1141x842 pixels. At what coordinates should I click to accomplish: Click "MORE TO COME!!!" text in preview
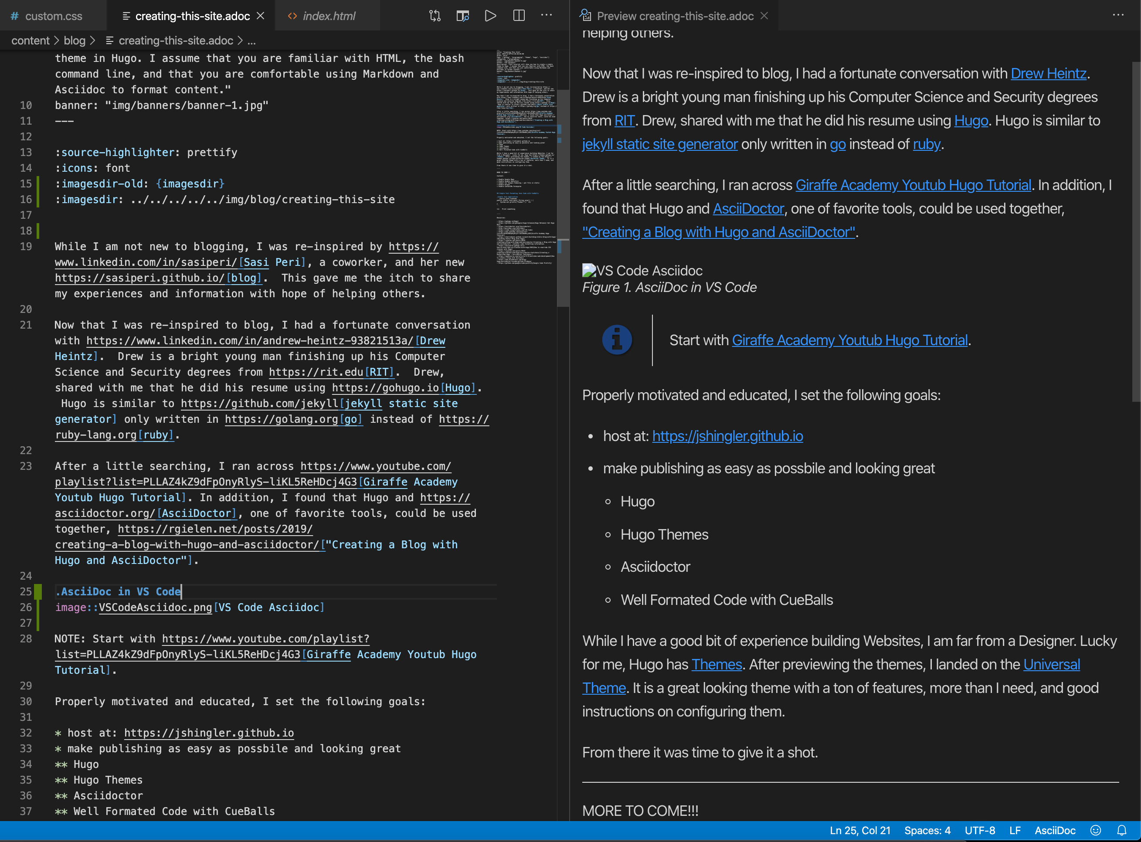pos(640,810)
